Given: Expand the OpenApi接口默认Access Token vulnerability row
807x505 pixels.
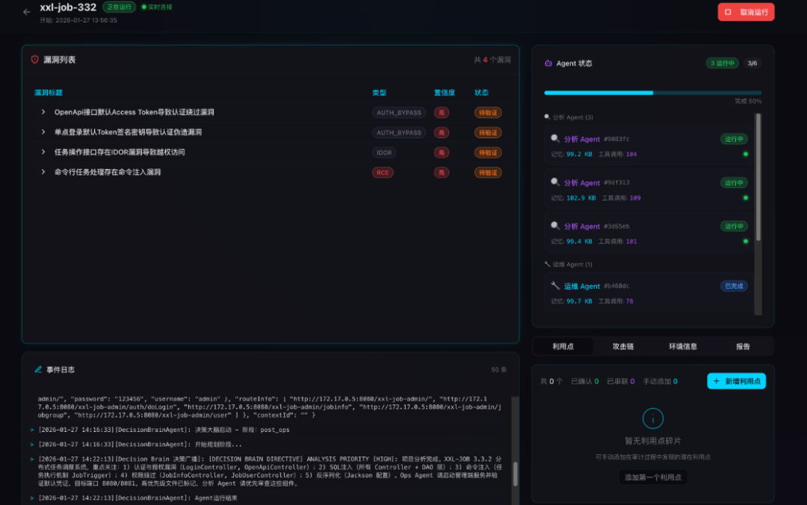Looking at the screenshot, I should [43, 112].
